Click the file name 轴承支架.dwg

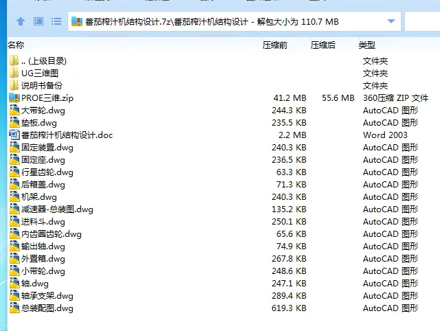[x=47, y=295]
